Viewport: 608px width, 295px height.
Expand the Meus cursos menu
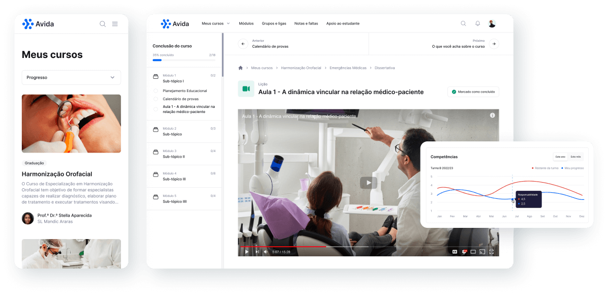click(x=215, y=23)
